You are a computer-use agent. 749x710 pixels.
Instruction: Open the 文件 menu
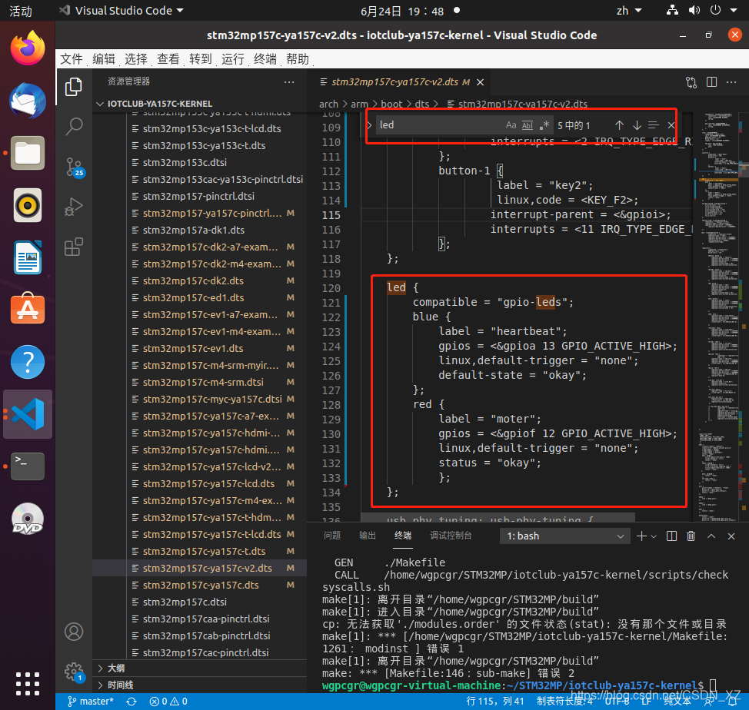point(72,58)
